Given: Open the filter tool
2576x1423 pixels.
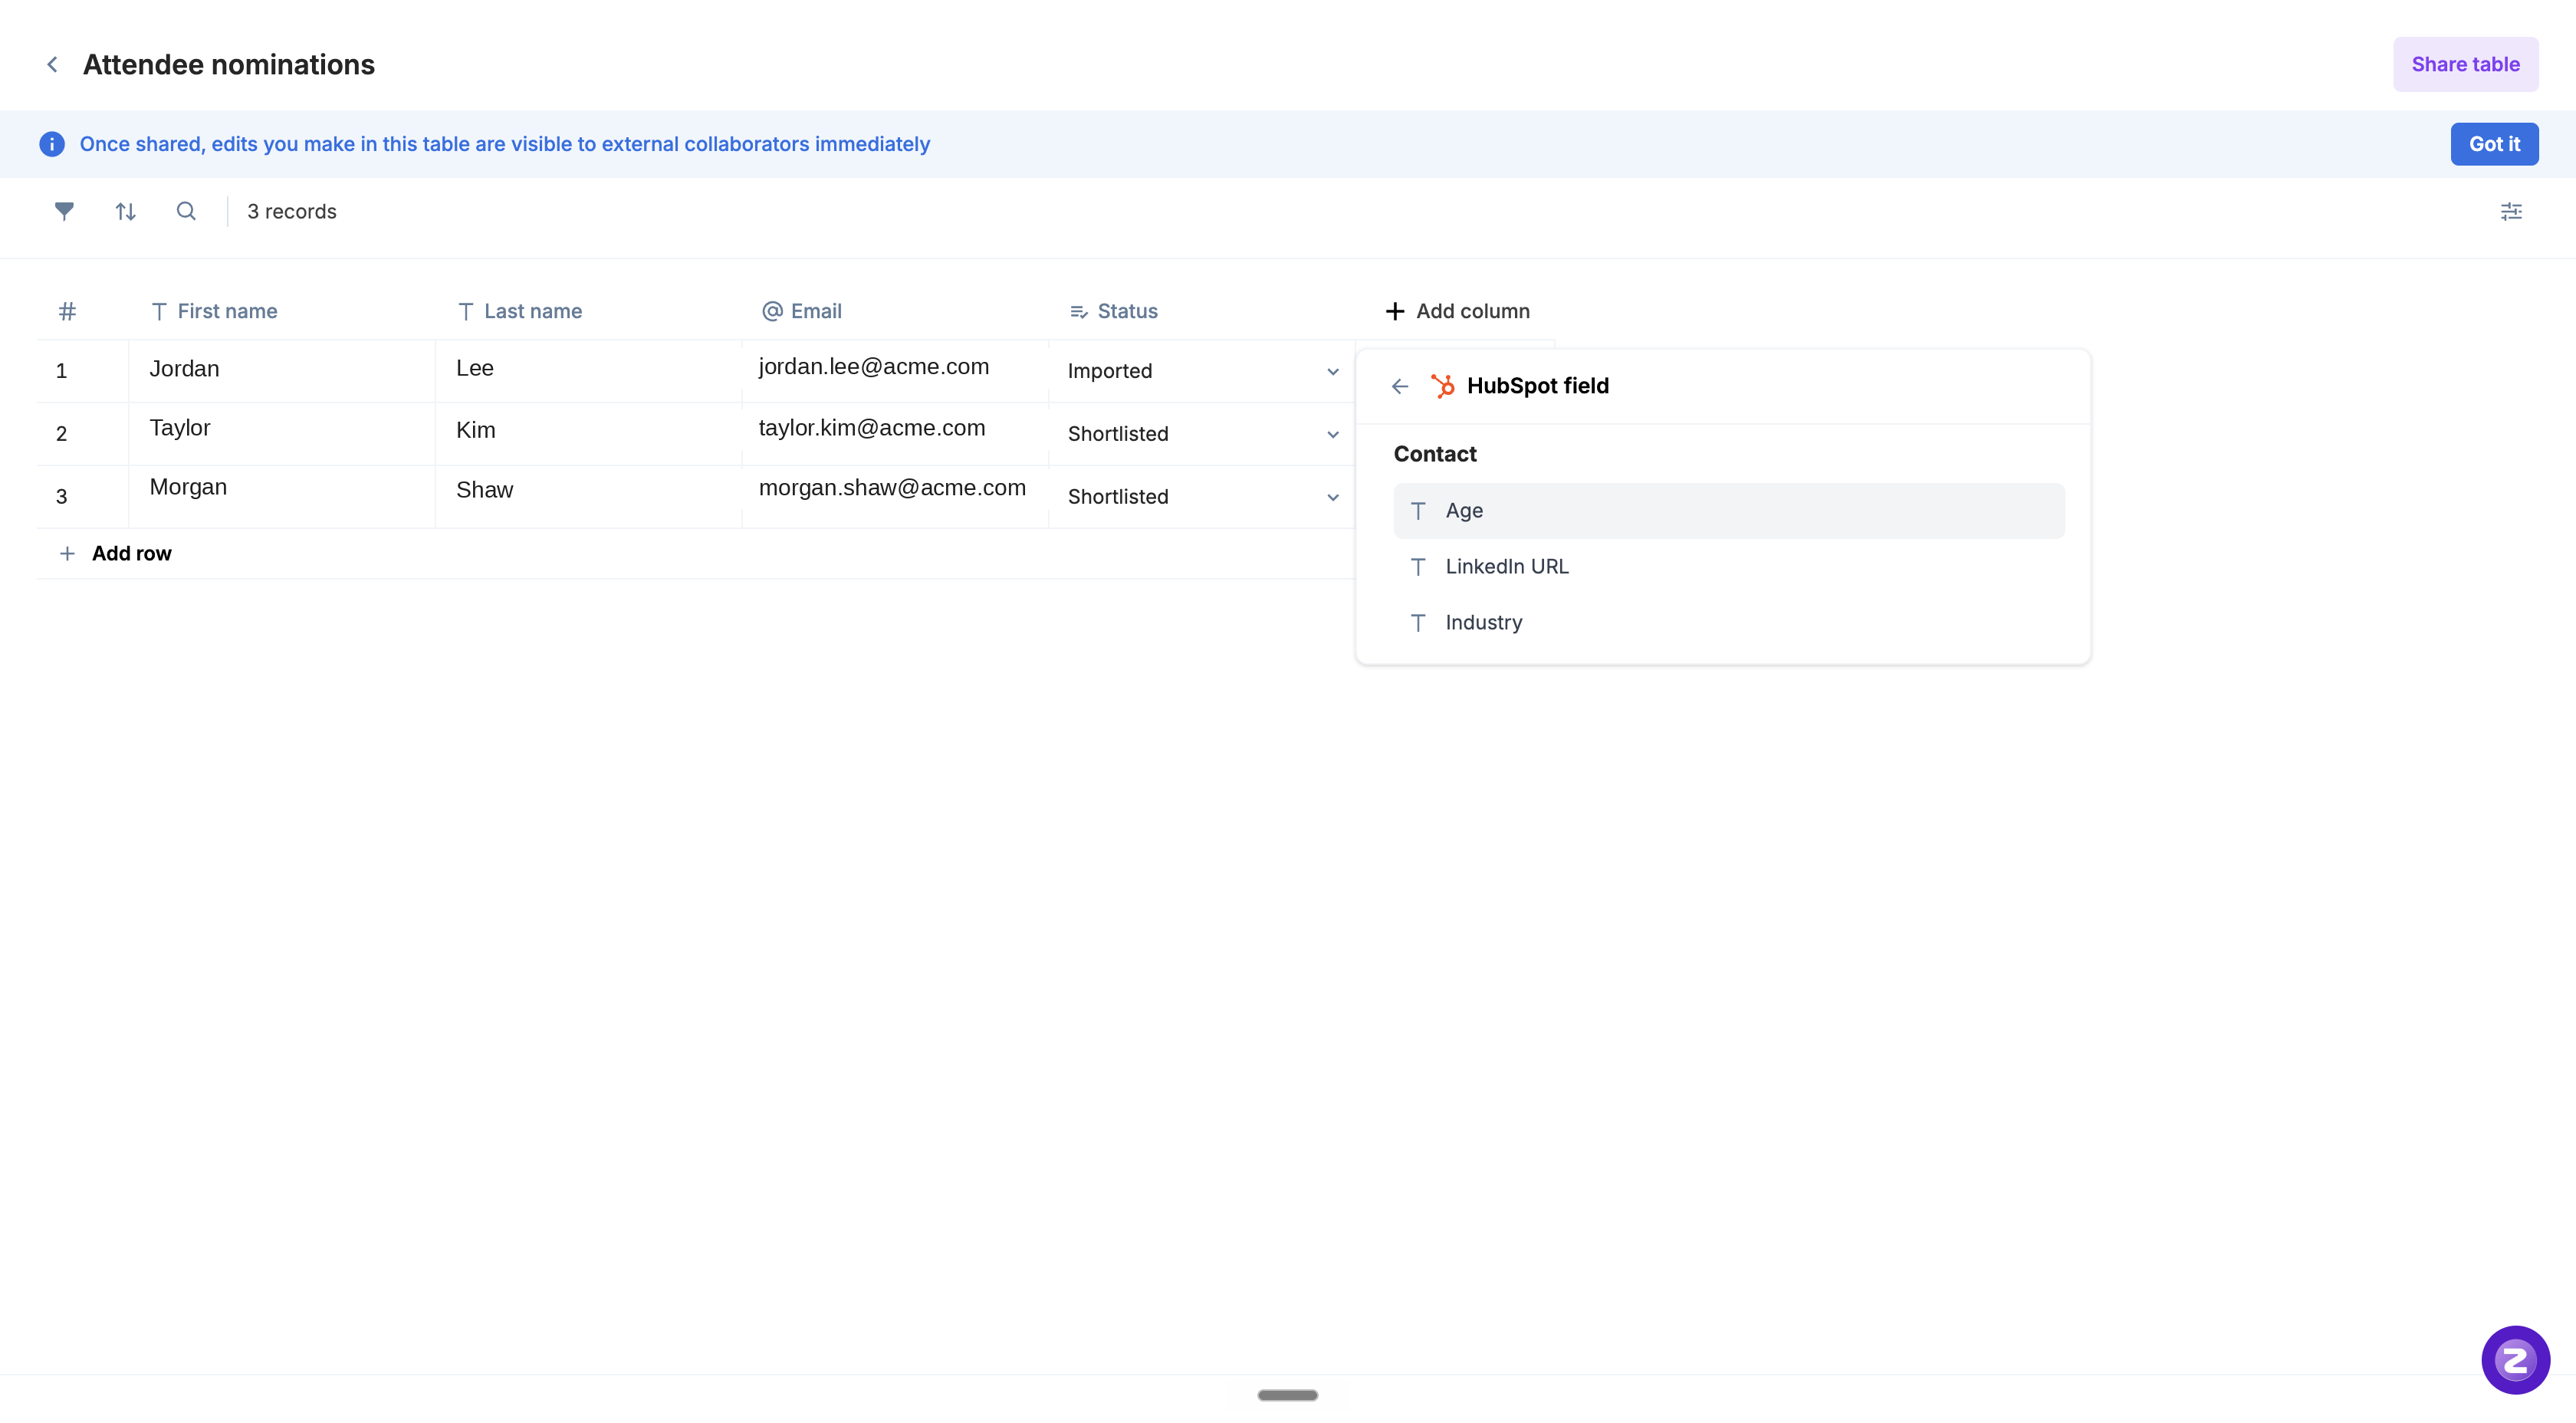Looking at the screenshot, I should coord(64,211).
